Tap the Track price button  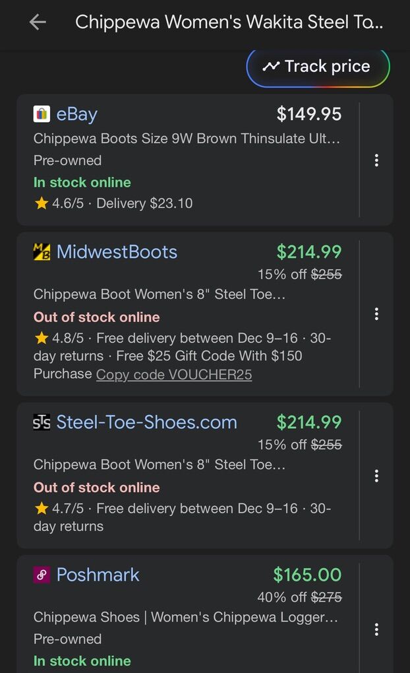(x=318, y=67)
